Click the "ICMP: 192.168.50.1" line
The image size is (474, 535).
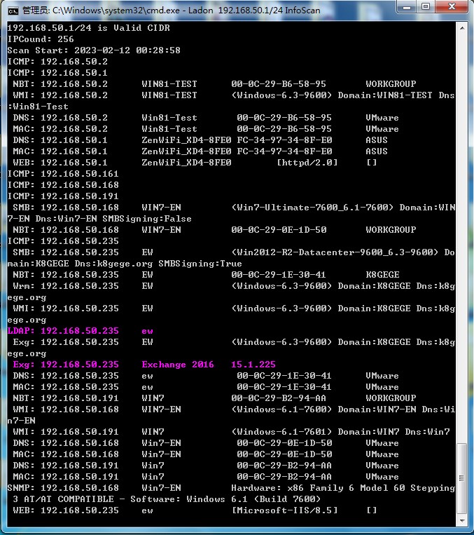[57, 73]
